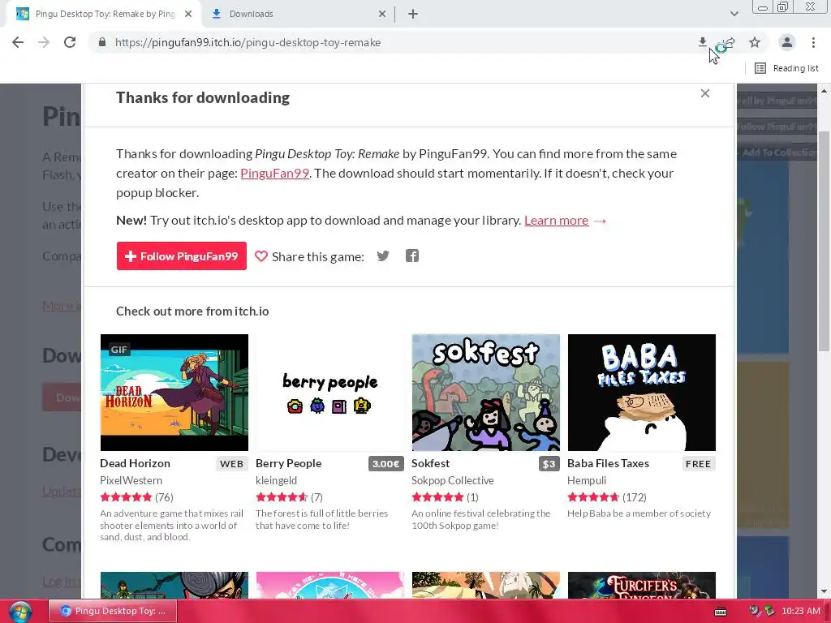Open the Dead Horizon game thumbnail
This screenshot has height=623, width=831.
[174, 393]
